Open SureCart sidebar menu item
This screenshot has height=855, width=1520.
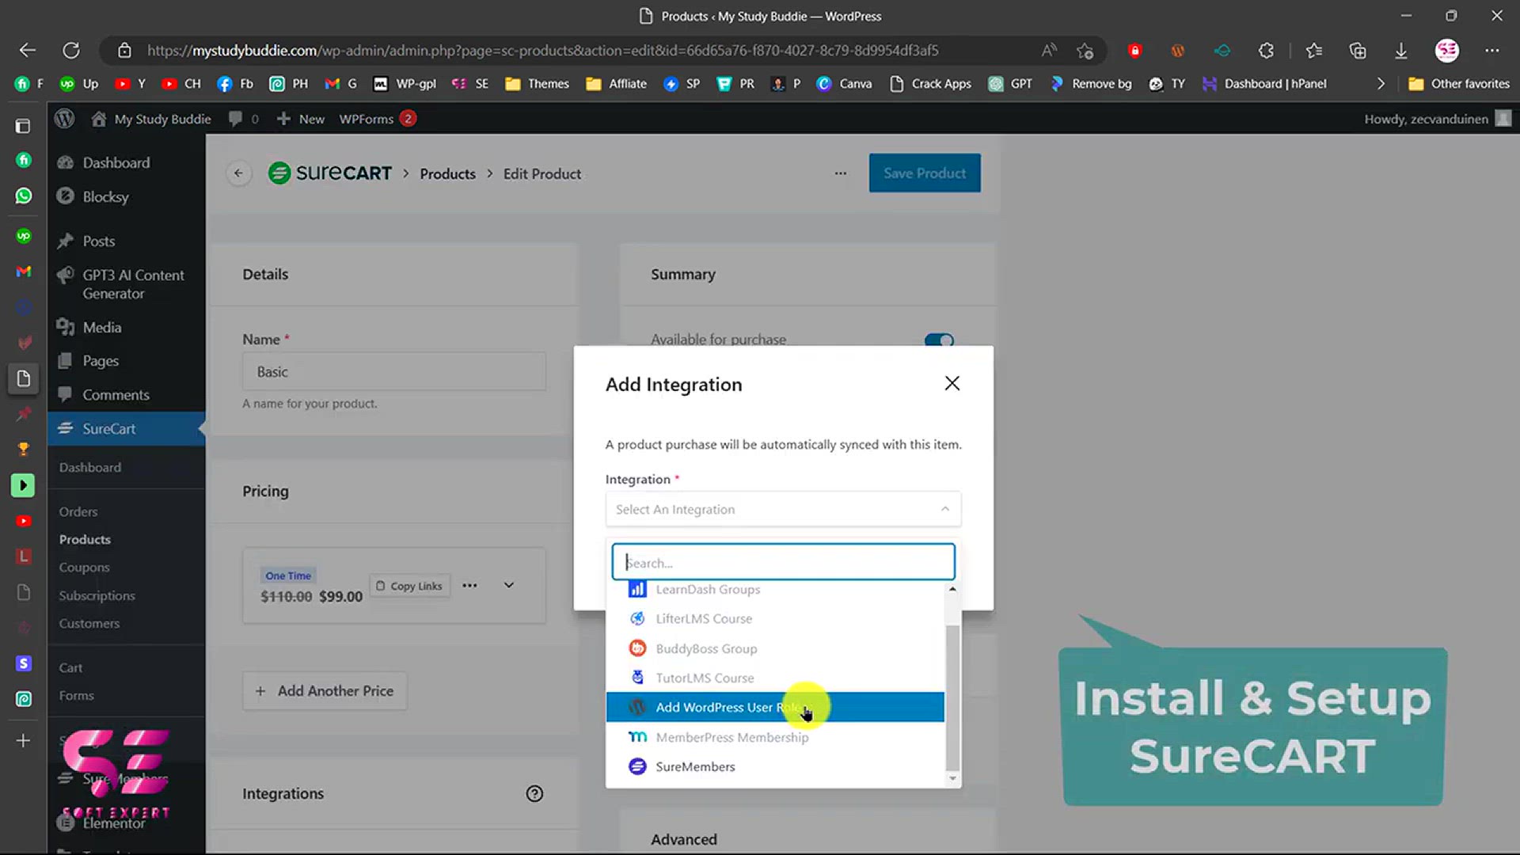[x=126, y=428]
